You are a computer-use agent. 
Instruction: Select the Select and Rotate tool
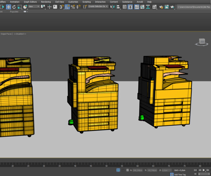coord(14,7)
